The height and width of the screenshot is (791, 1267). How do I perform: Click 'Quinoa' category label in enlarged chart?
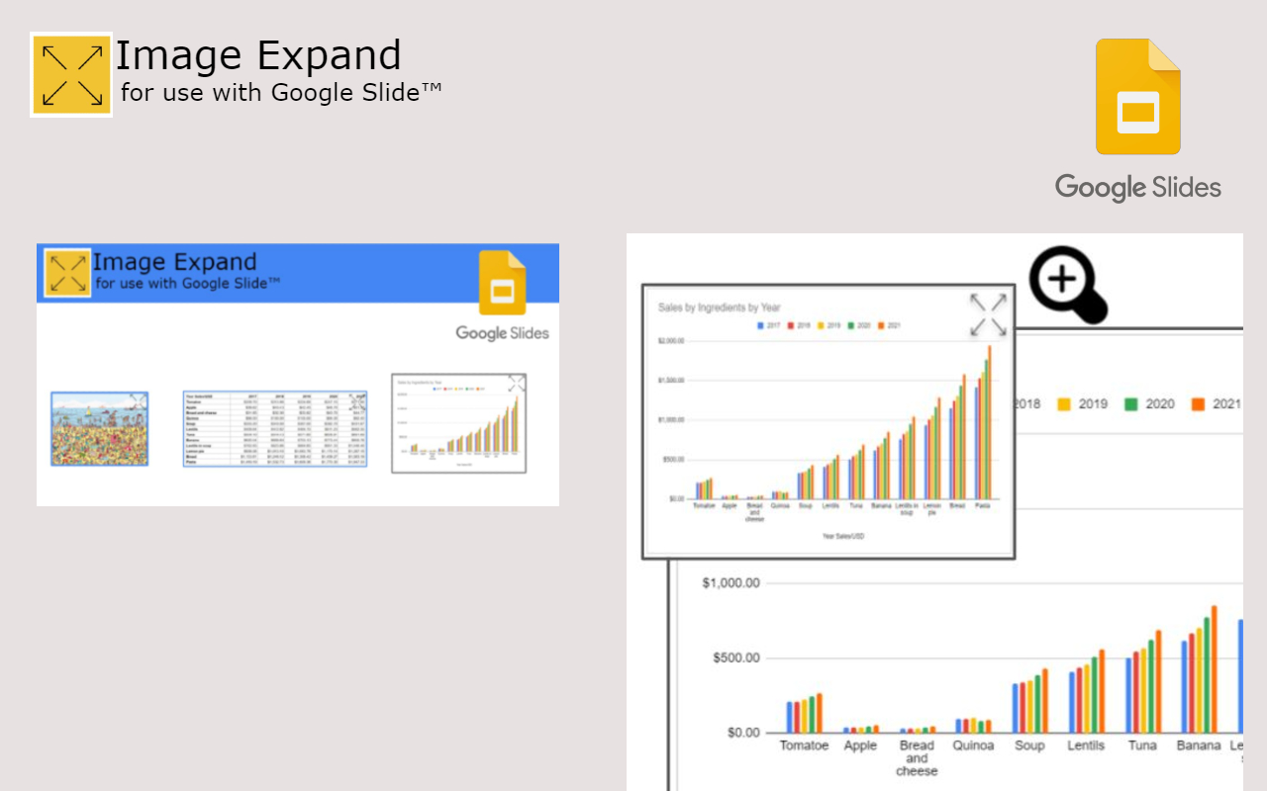point(973,746)
